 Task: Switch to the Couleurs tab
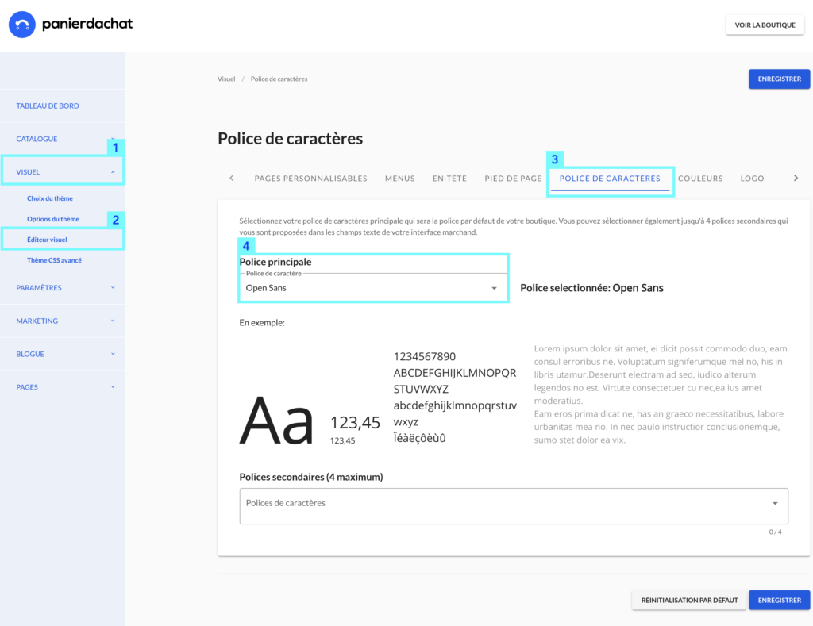700,179
